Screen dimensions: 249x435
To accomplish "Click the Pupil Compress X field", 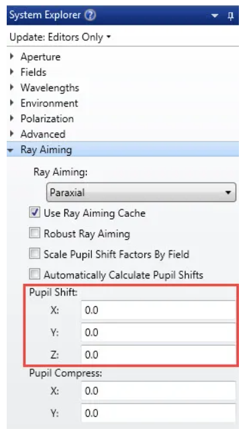I will click(158, 391).
